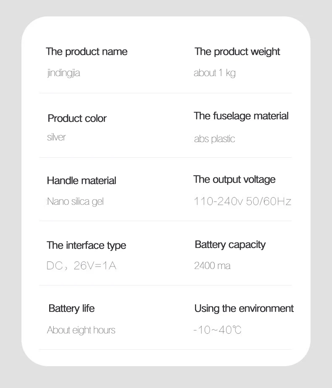Select the '110-240v 50/60Hz' value
This screenshot has height=388, width=332.
[x=242, y=201]
